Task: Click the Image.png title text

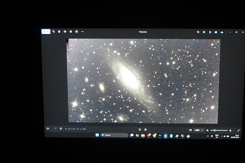Action: coord(143,32)
